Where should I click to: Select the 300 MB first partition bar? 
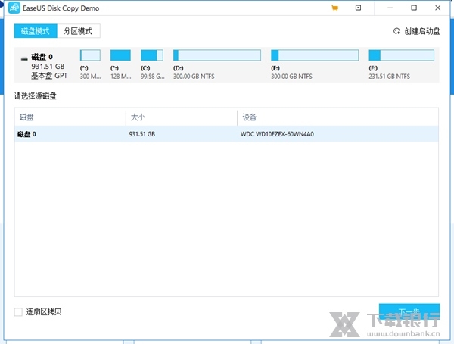coord(90,55)
